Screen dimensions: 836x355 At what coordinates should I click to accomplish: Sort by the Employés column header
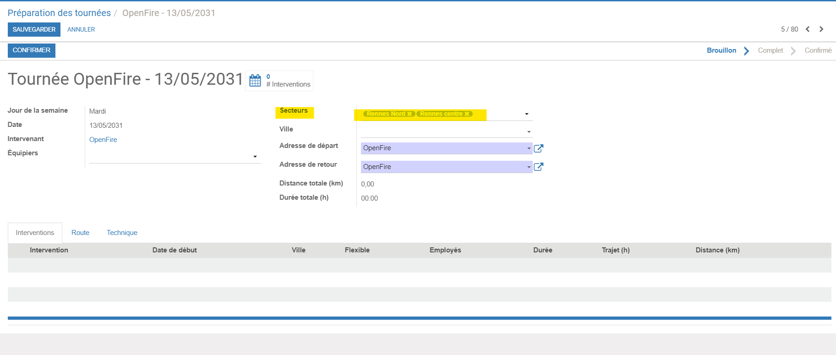pyautogui.click(x=445, y=250)
